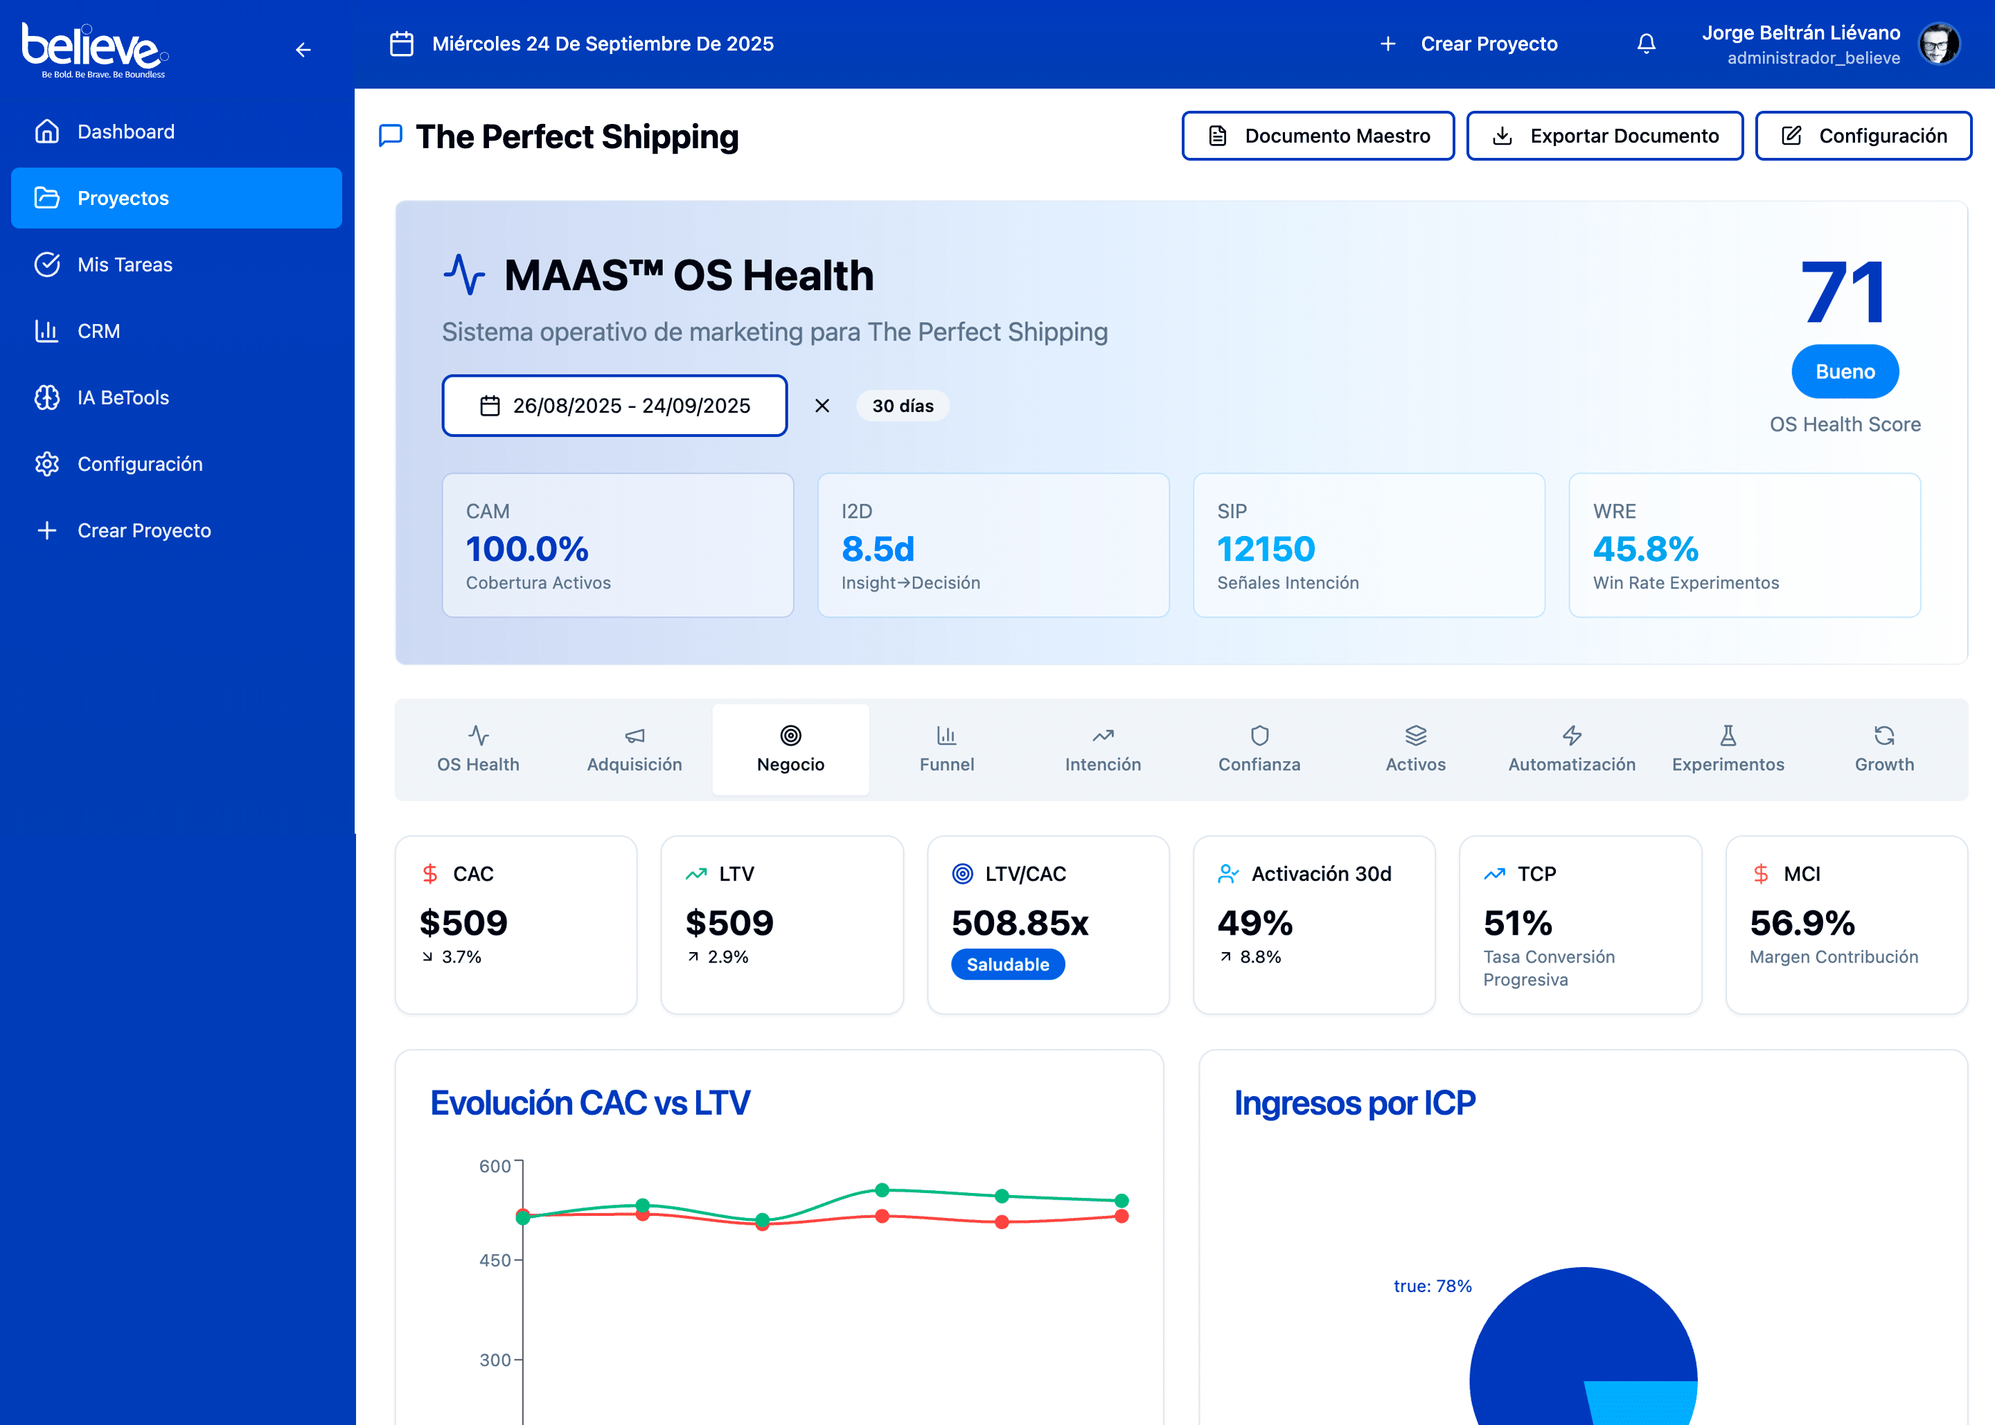Click the last green LTV point on the chart

1121,1199
